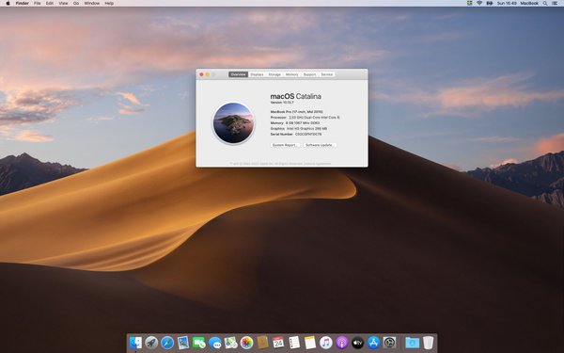Click the Serial Number value

click(x=308, y=134)
